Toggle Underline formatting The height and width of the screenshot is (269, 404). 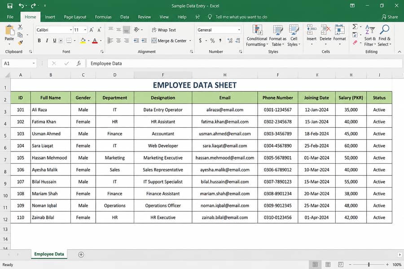[55, 40]
